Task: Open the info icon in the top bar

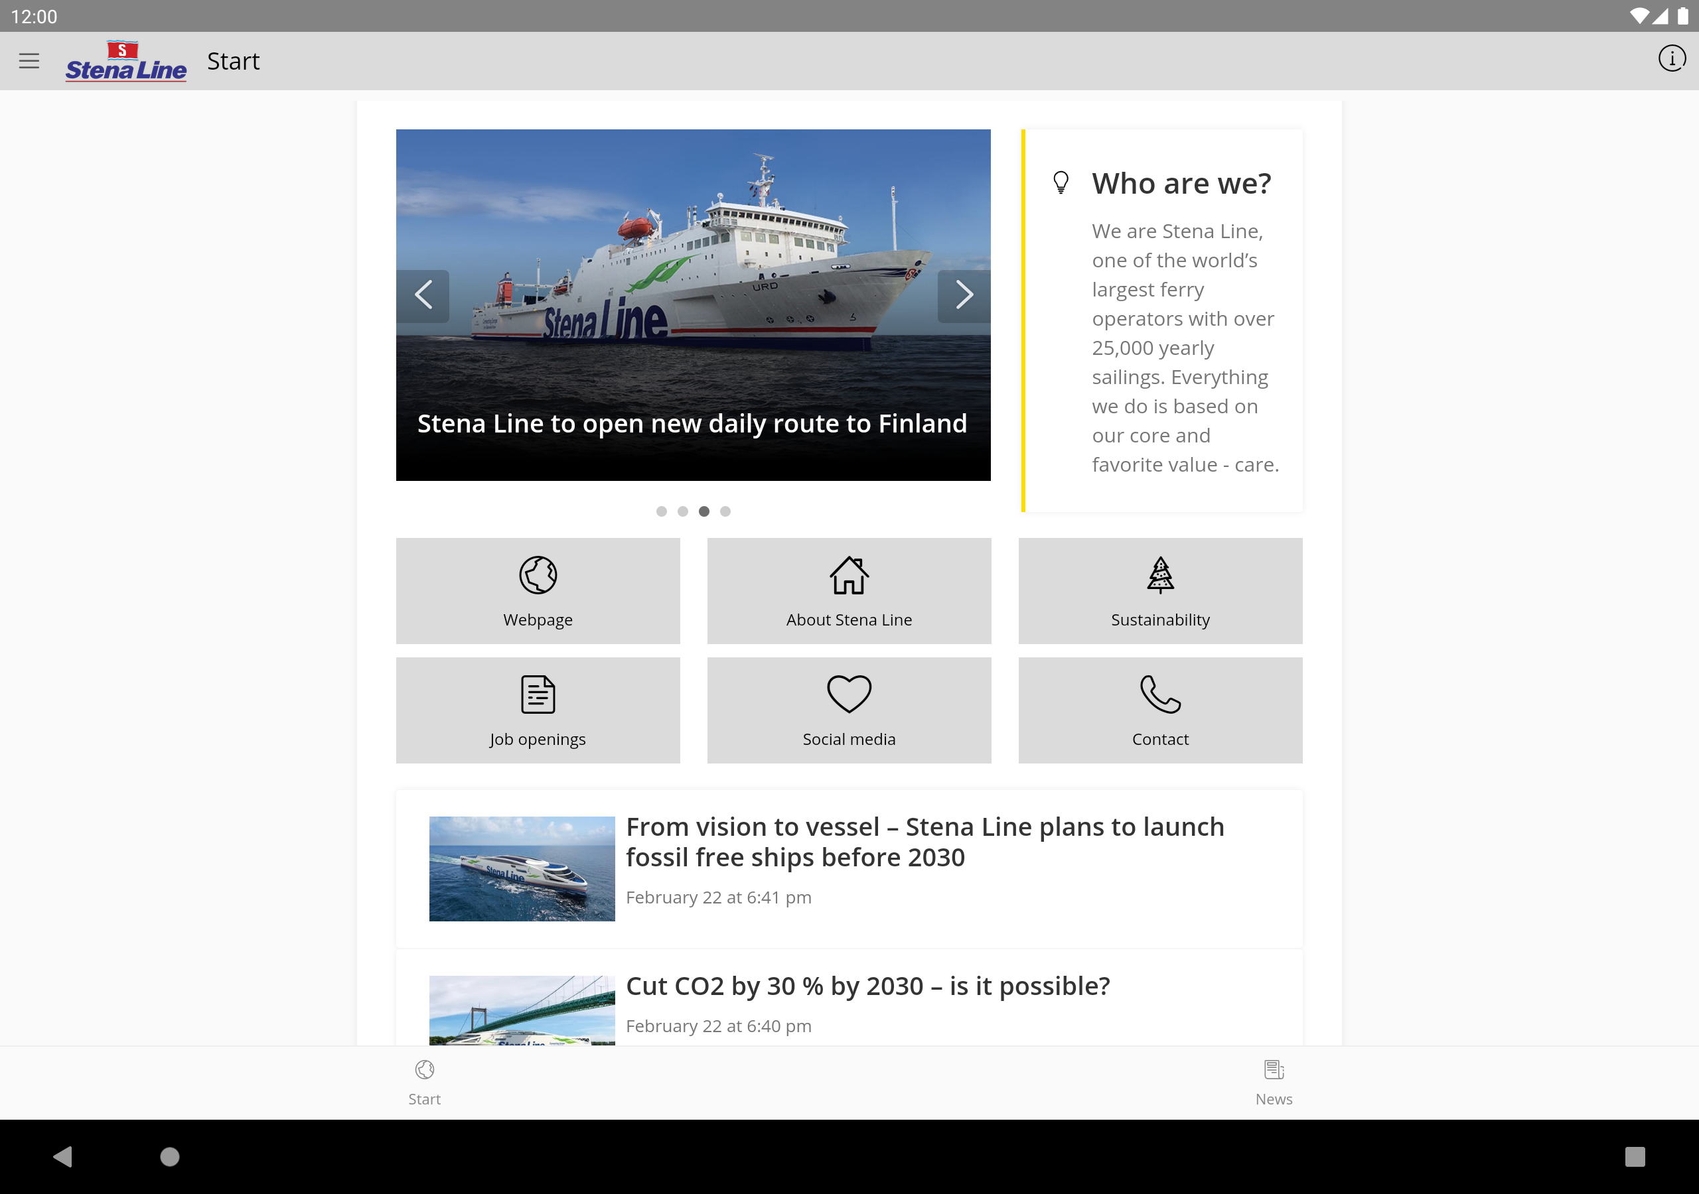Action: 1671,58
